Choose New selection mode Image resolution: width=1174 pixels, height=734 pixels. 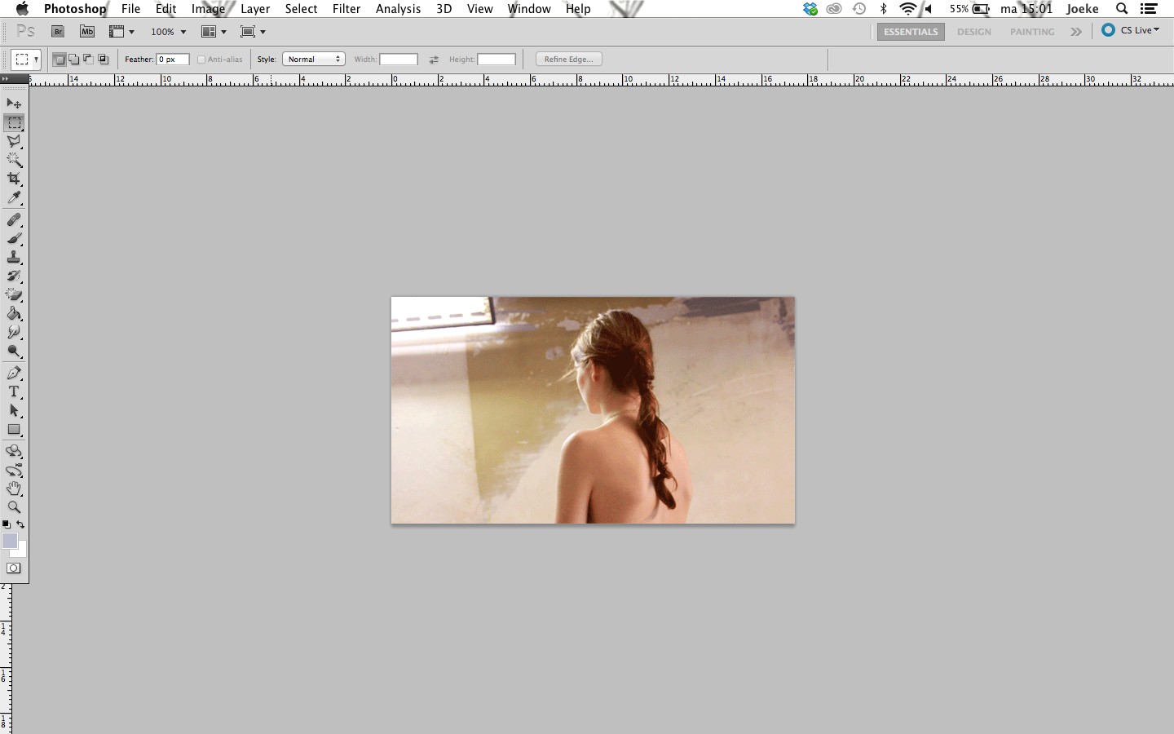click(x=59, y=60)
